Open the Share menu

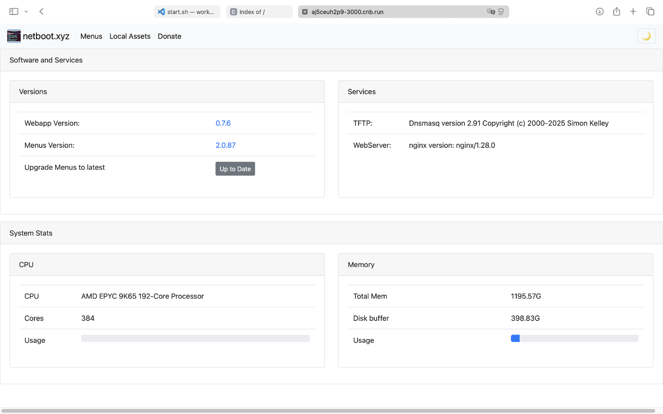(617, 12)
